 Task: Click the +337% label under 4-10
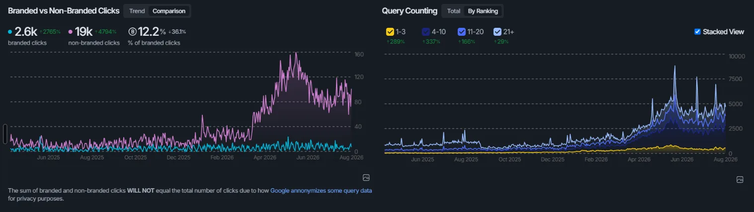coord(431,42)
